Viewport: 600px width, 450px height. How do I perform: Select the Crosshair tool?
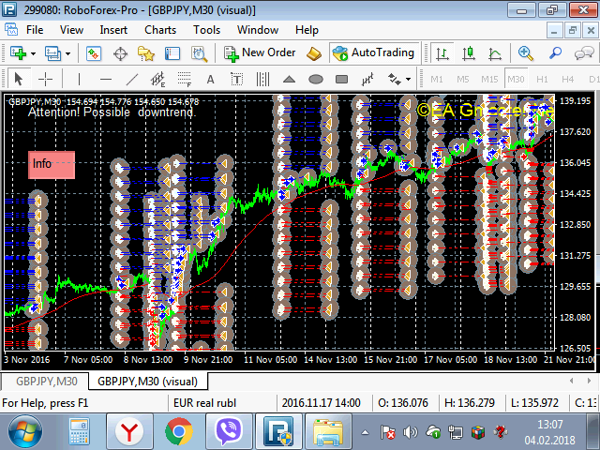click(45, 79)
